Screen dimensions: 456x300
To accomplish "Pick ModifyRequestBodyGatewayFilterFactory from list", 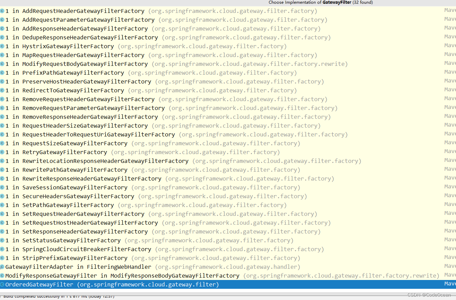I will (x=228, y=64).
